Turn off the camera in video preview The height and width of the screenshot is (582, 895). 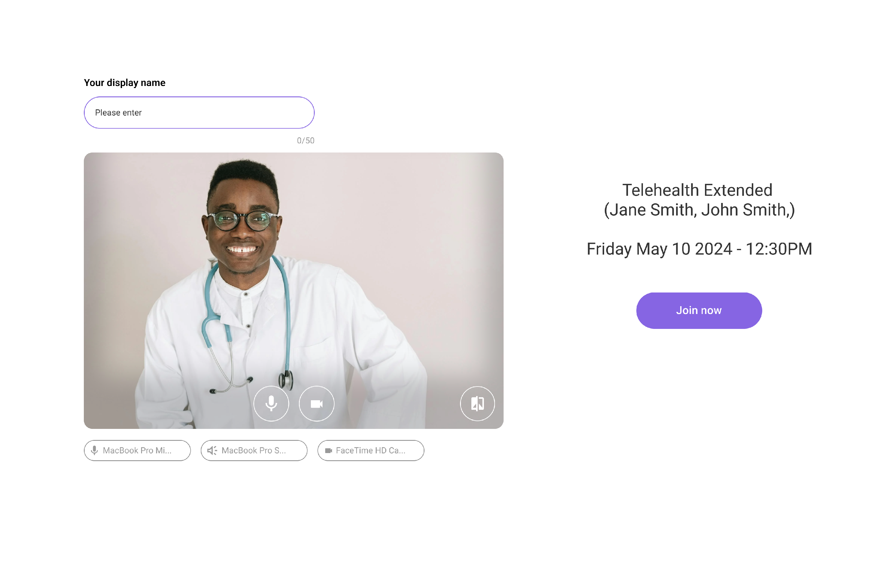click(x=317, y=403)
